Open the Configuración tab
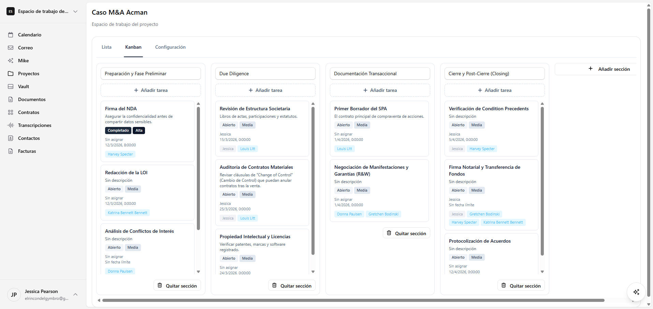Screen dimensions: 653x309 (x=170, y=47)
